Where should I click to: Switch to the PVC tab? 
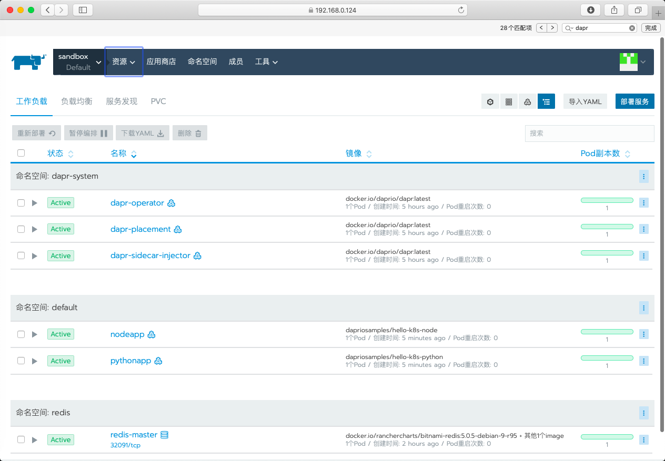pyautogui.click(x=158, y=101)
